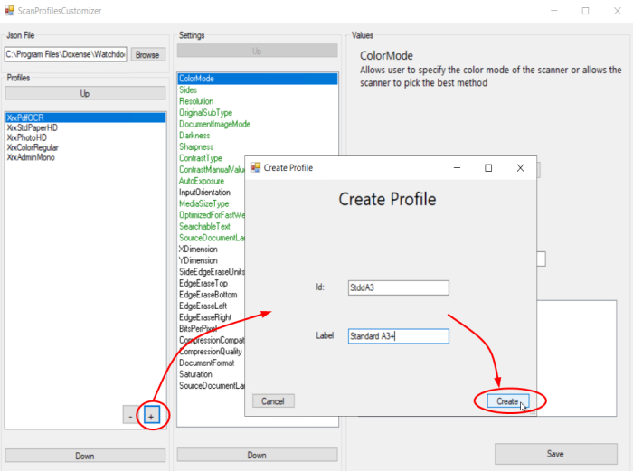Browse for a Json file
This screenshot has width=633, height=471.
(146, 55)
